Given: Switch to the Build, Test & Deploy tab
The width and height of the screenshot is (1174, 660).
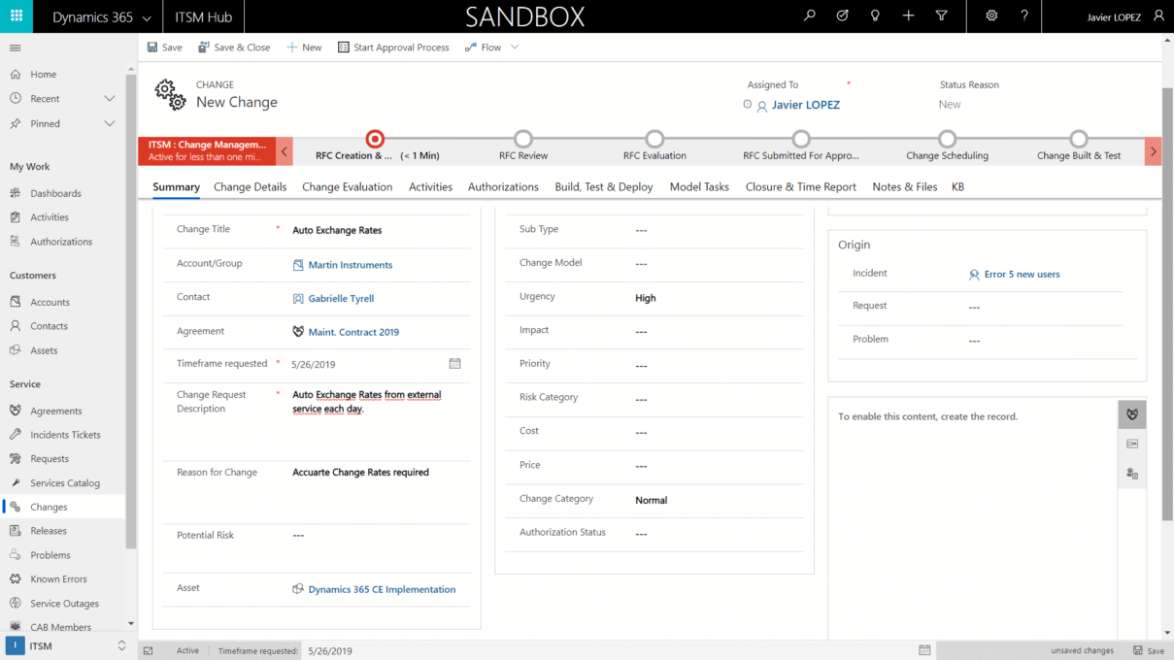Looking at the screenshot, I should click(604, 186).
